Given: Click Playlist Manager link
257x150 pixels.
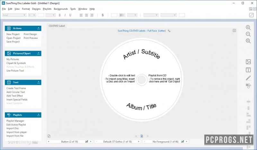Looking at the screenshot, I should (15, 121).
